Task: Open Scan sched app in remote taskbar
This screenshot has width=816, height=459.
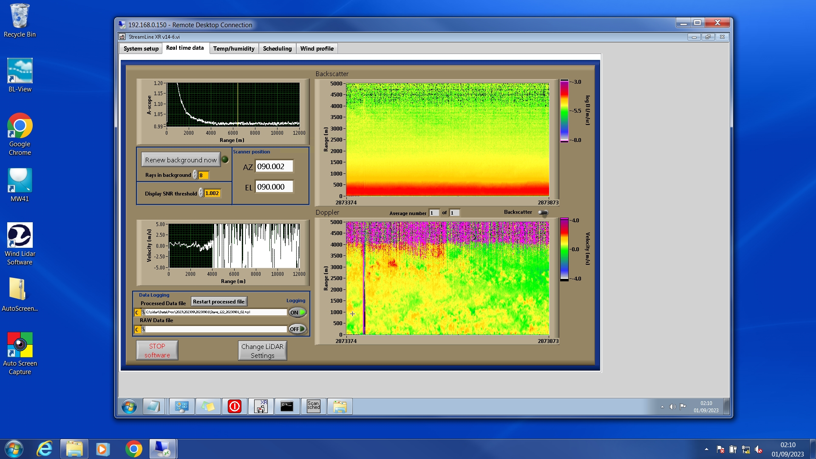Action: (x=313, y=407)
